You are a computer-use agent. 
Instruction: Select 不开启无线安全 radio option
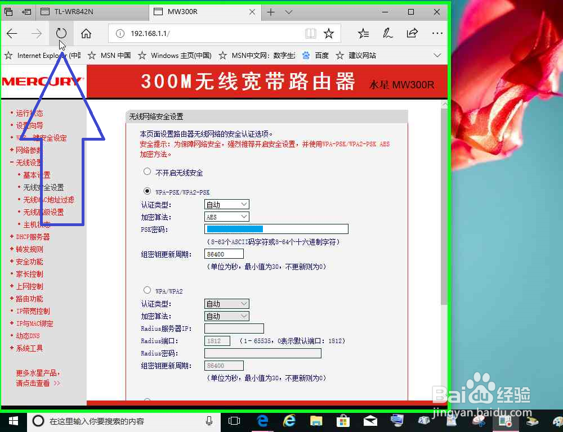click(147, 172)
